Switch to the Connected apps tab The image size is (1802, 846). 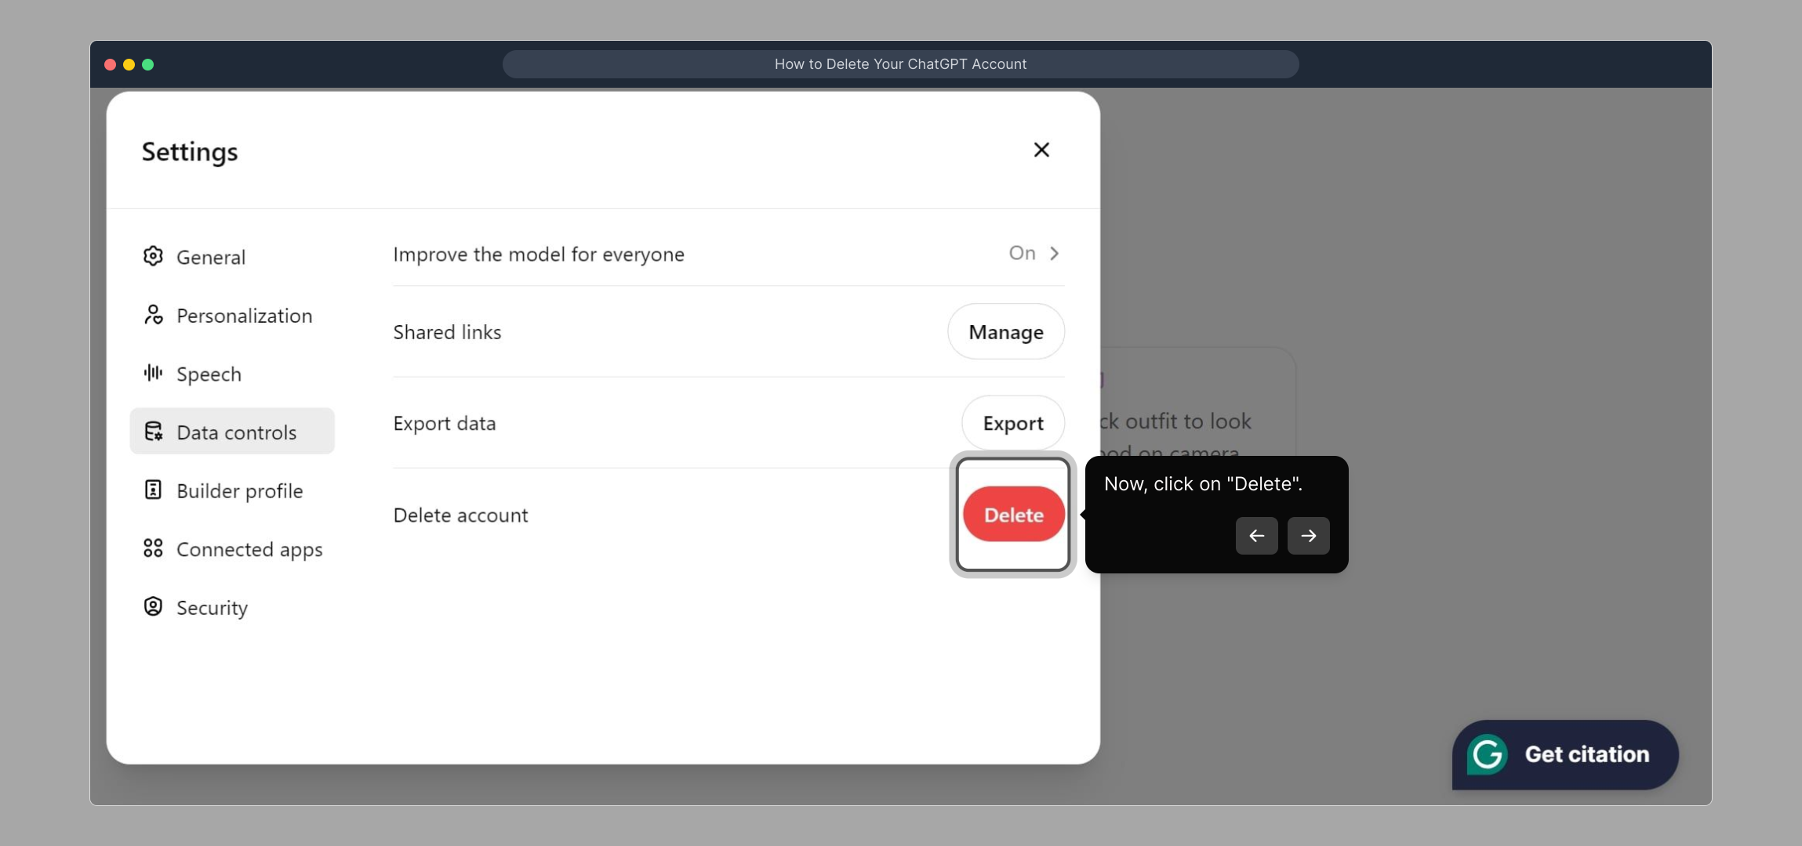tap(249, 549)
